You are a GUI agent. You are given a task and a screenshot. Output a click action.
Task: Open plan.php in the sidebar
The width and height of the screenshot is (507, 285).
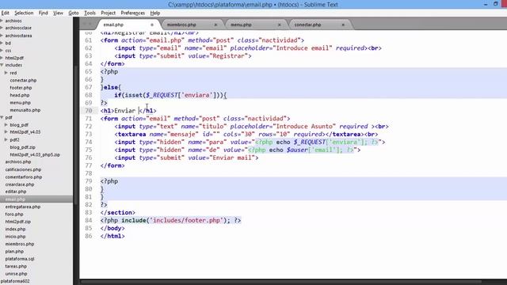tap(14, 251)
